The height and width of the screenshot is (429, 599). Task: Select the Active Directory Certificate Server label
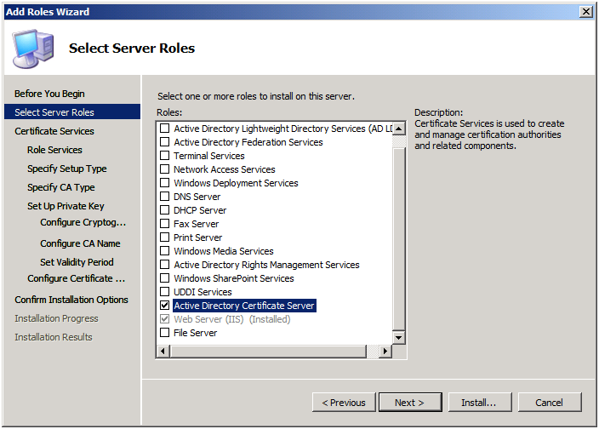(244, 306)
